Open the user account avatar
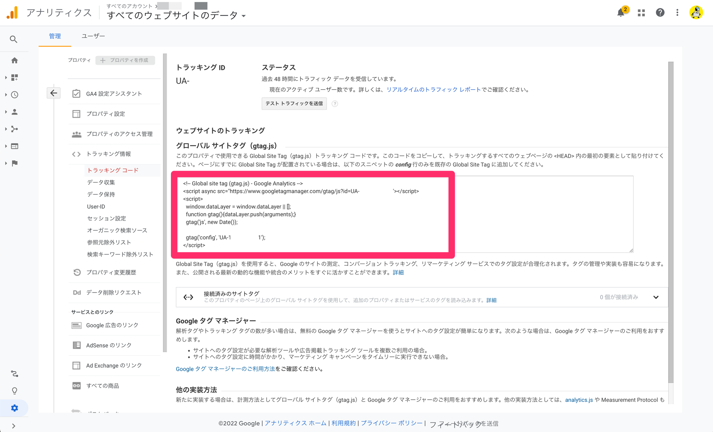This screenshot has height=432, width=713. [x=696, y=13]
